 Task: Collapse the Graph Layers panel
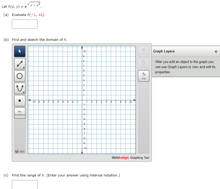[x=216, y=52]
